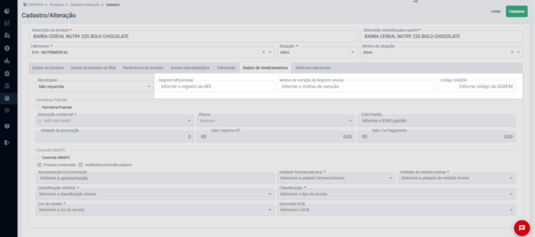
Task: Clear the Fabricante selection with the X
Action: (x=264, y=52)
